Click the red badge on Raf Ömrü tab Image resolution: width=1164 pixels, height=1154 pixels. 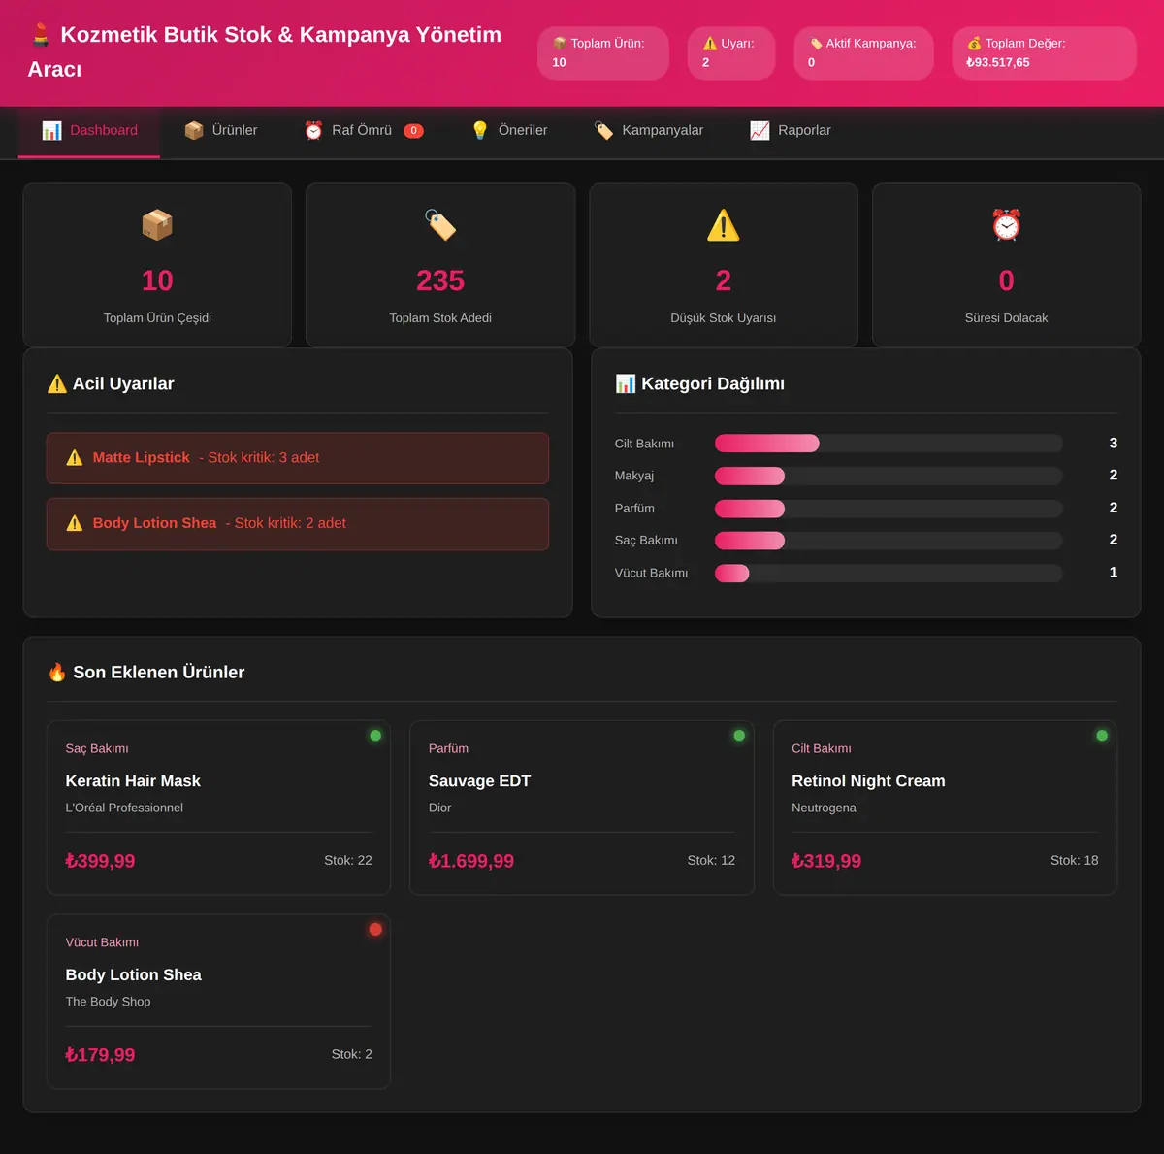click(x=413, y=131)
